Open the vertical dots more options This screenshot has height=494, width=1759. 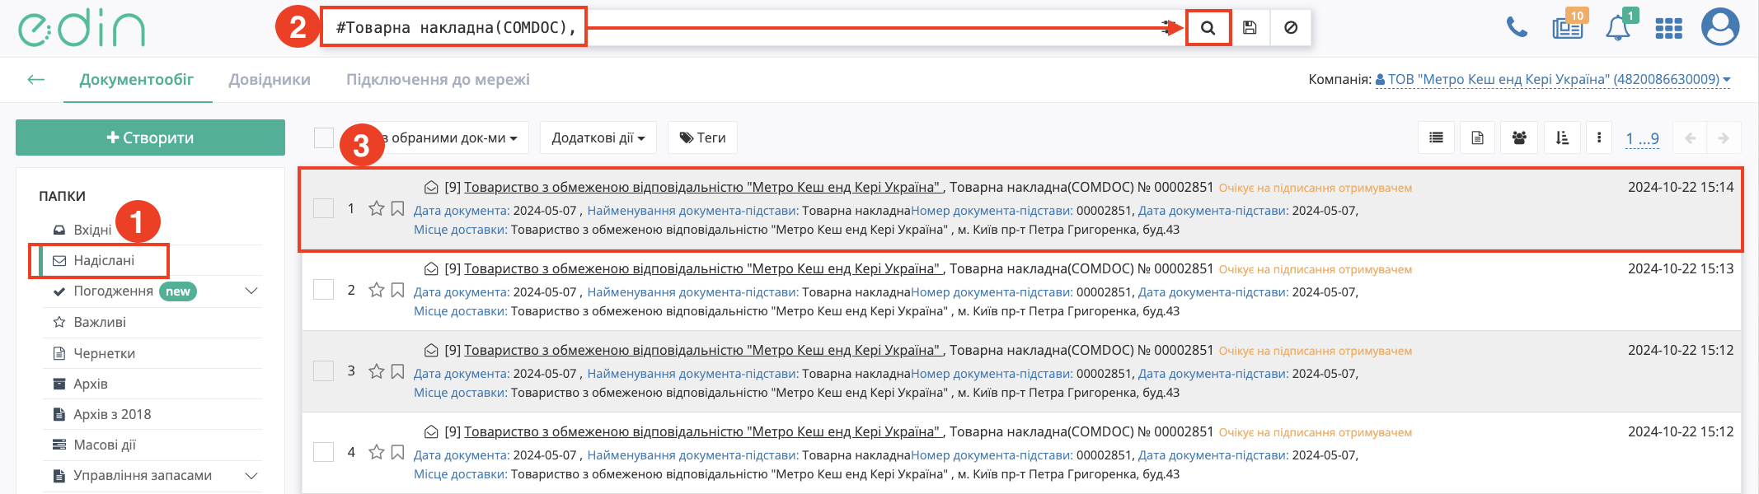tap(1599, 137)
